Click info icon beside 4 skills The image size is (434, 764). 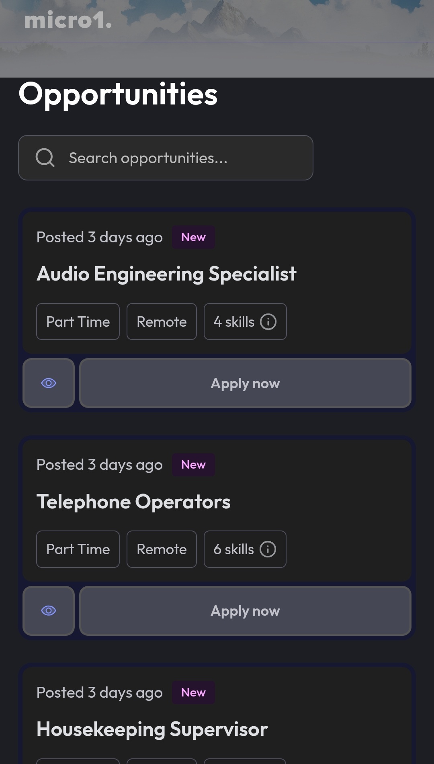click(x=268, y=322)
